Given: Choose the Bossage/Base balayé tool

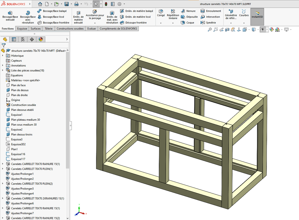Looking at the screenshot, I should click(x=52, y=11).
